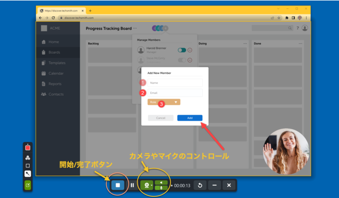The image size is (339, 198).
Task: Mute the microphone in recording toolbar
Action: (x=161, y=188)
